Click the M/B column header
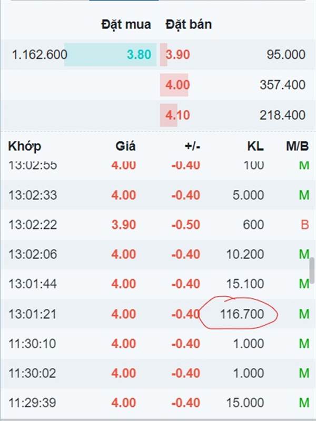 pyautogui.click(x=297, y=146)
